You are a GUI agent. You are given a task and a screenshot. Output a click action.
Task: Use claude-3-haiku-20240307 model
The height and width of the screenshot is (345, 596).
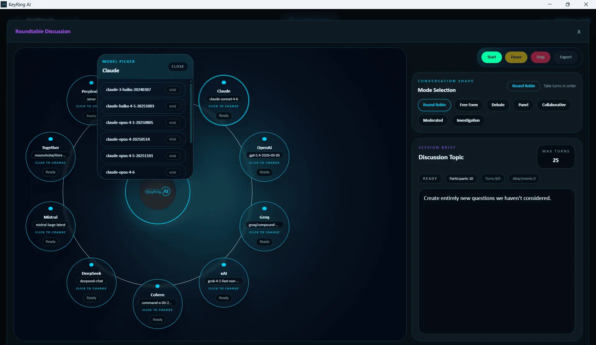click(x=173, y=90)
